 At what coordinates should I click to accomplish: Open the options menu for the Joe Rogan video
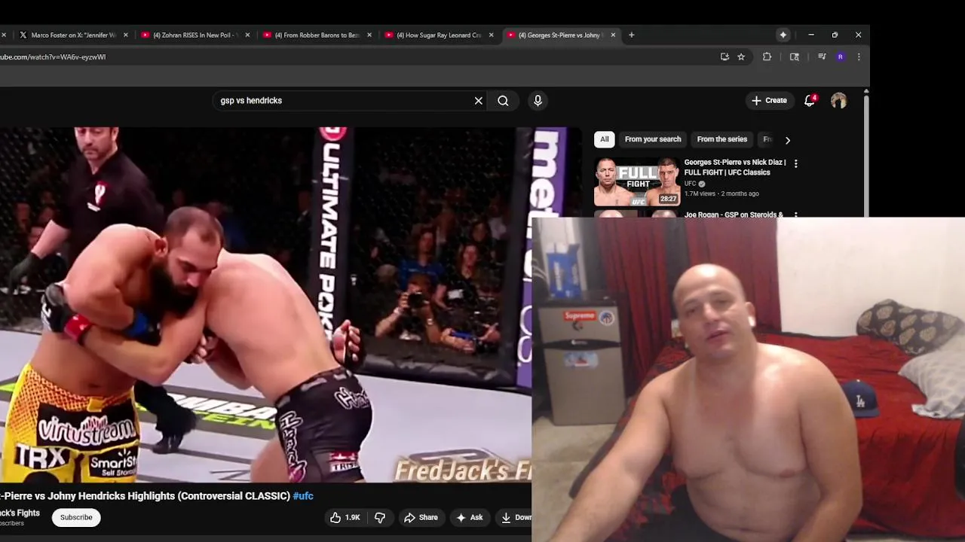tap(795, 215)
